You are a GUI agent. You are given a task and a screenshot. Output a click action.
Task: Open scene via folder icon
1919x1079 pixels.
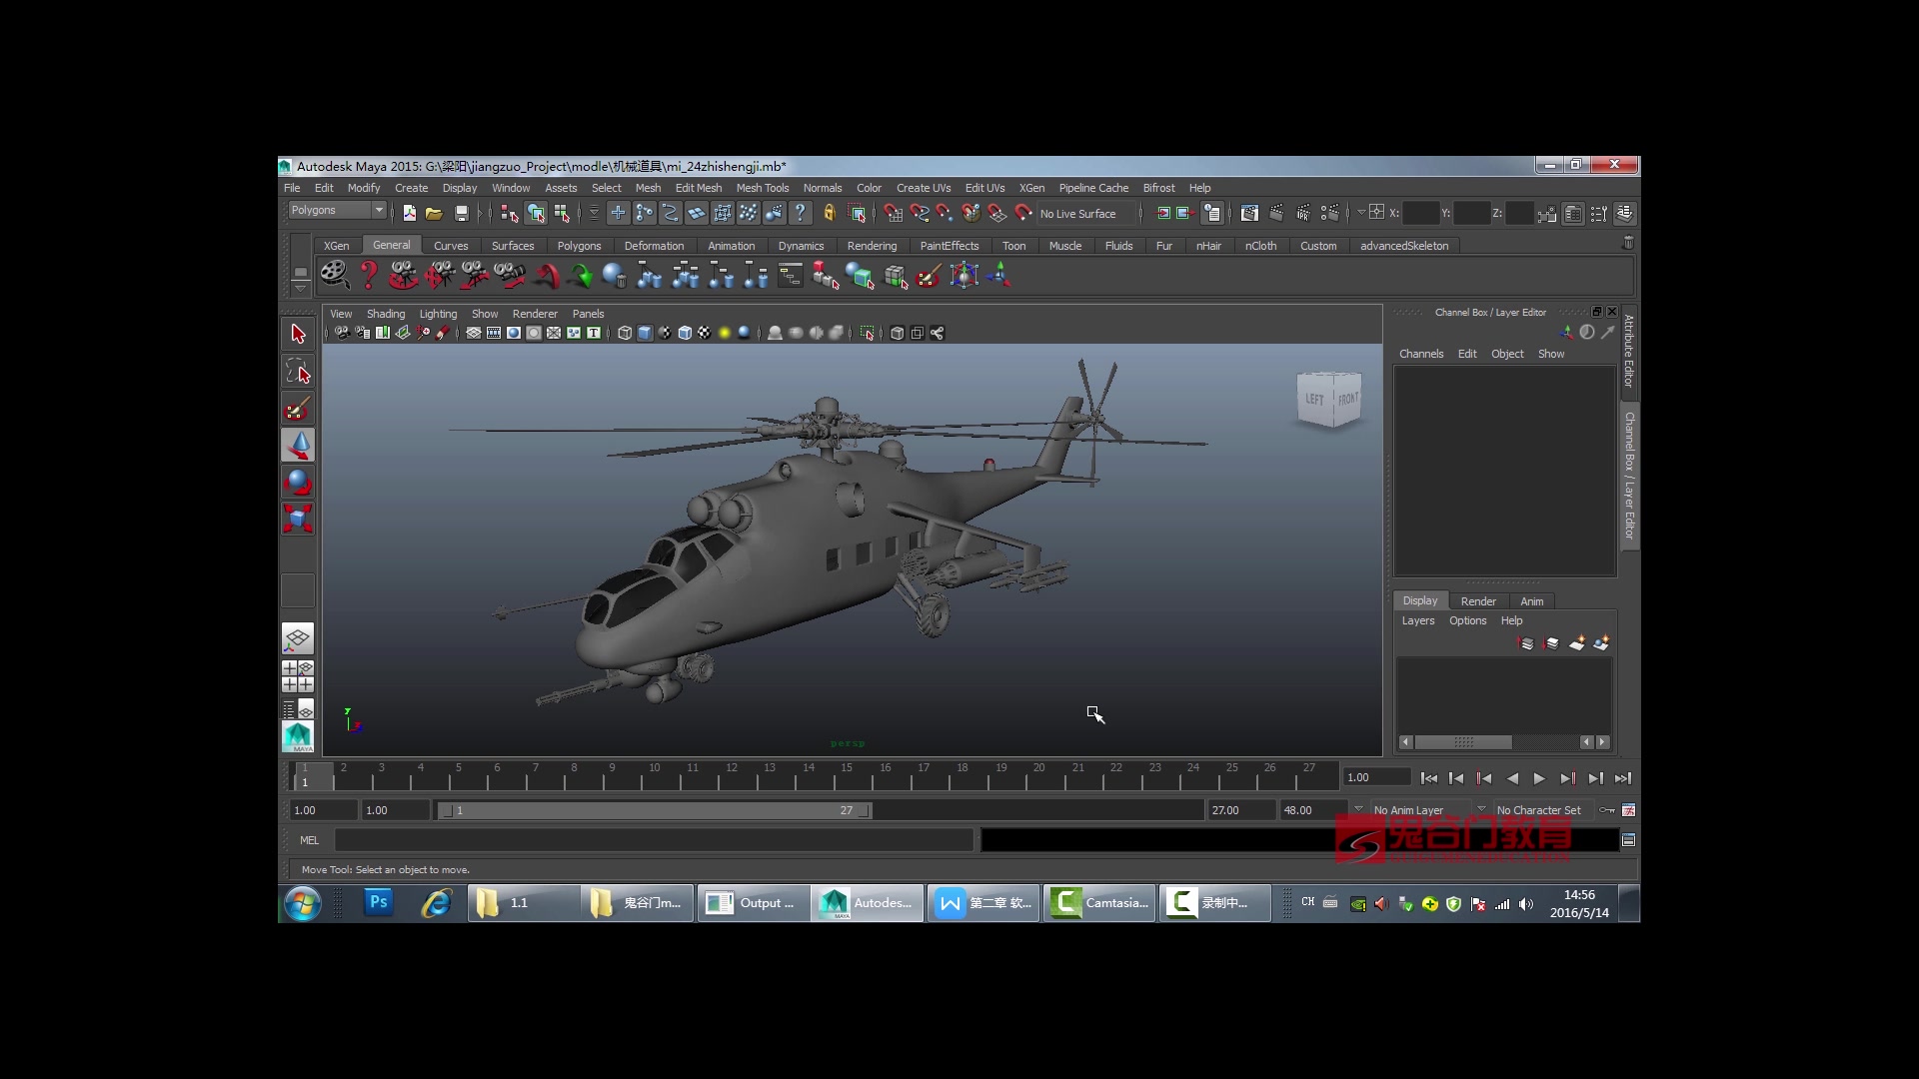pyautogui.click(x=434, y=213)
